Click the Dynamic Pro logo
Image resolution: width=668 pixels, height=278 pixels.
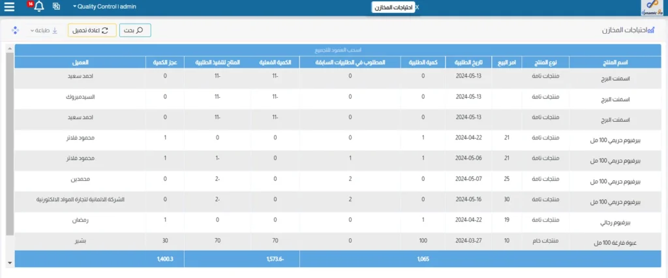click(x=653, y=7)
